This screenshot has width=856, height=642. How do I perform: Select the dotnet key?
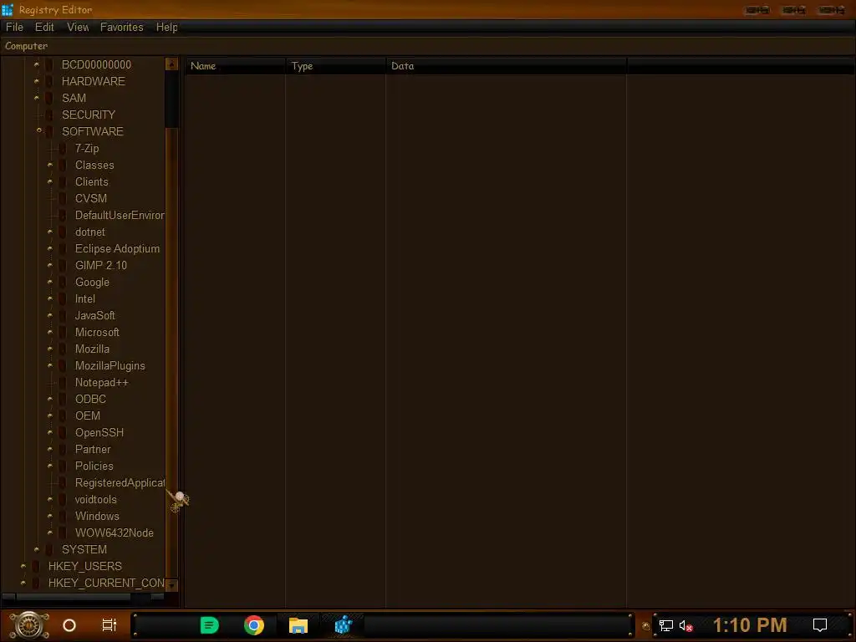[x=90, y=232]
